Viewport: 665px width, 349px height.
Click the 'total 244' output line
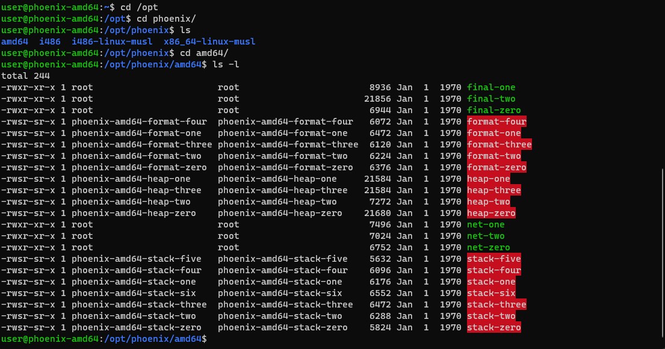pos(25,76)
